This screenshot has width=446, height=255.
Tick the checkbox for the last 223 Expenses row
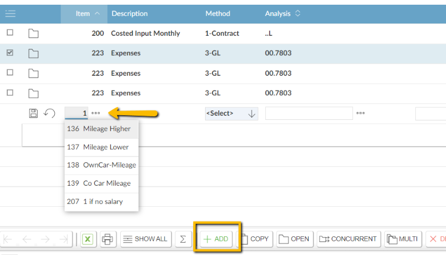pos(10,92)
